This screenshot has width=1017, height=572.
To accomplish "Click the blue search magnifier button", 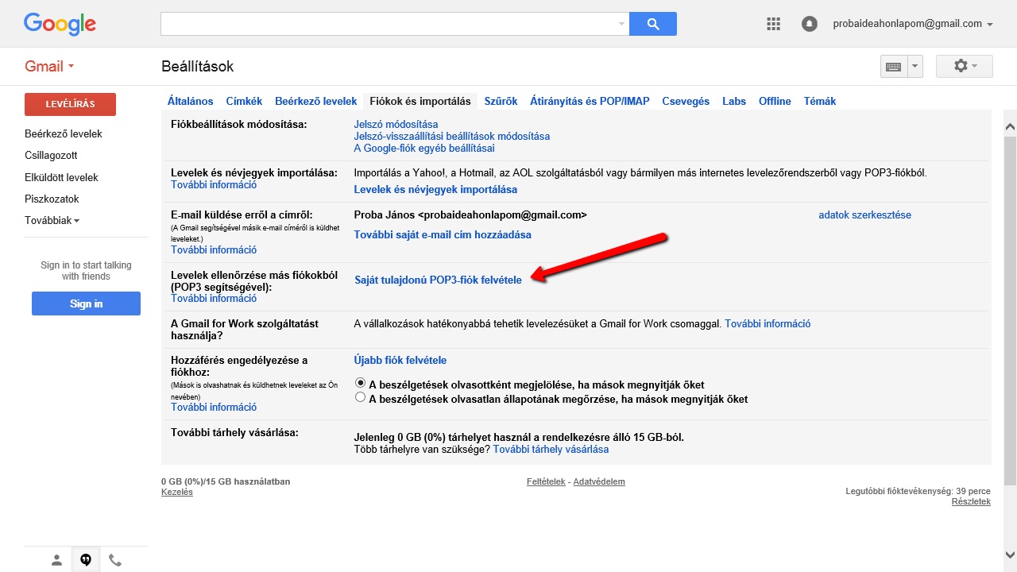I will click(653, 24).
